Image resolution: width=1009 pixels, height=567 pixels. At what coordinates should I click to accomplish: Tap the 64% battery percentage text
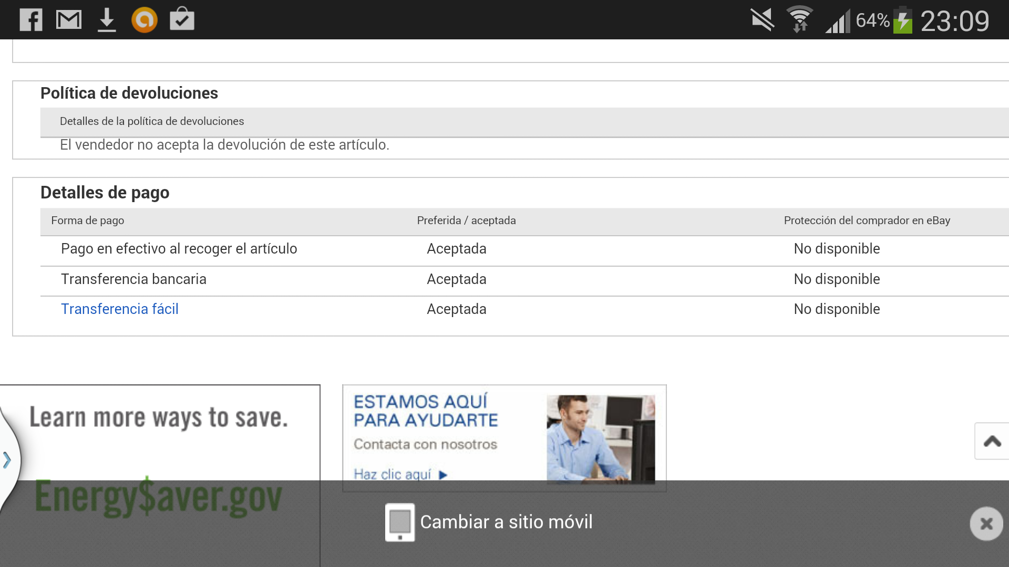point(872,20)
